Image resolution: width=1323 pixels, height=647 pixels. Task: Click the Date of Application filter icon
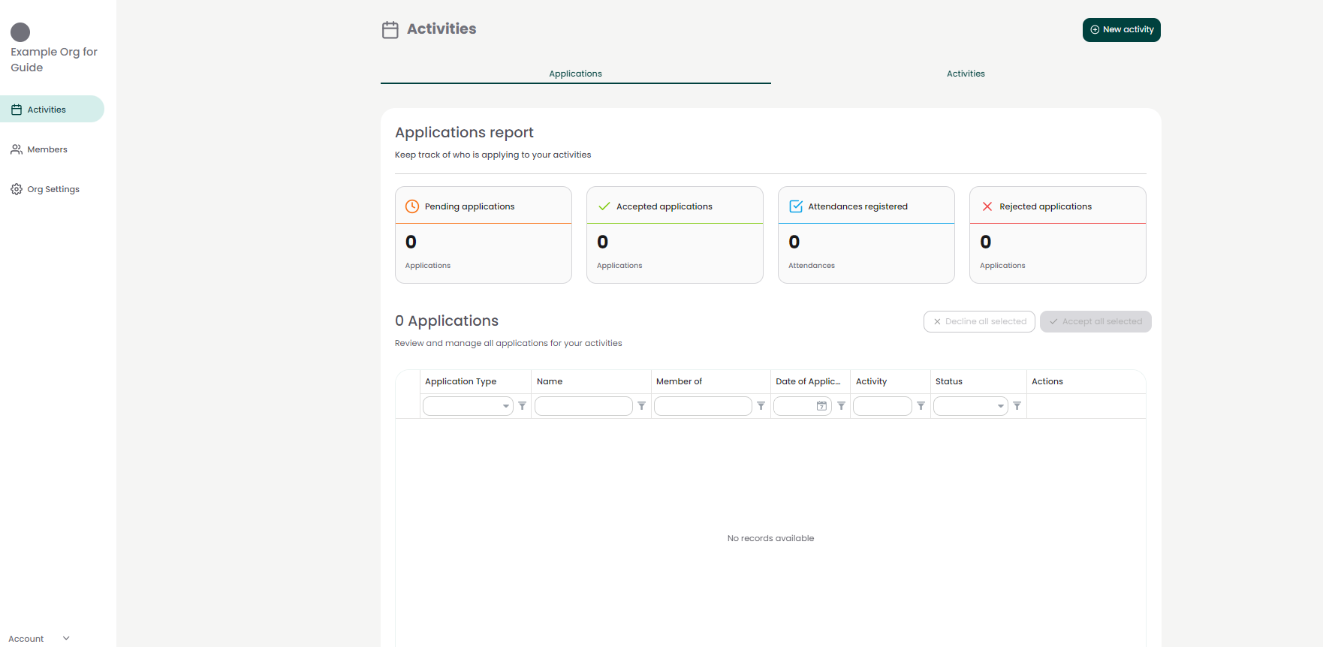pyautogui.click(x=841, y=406)
